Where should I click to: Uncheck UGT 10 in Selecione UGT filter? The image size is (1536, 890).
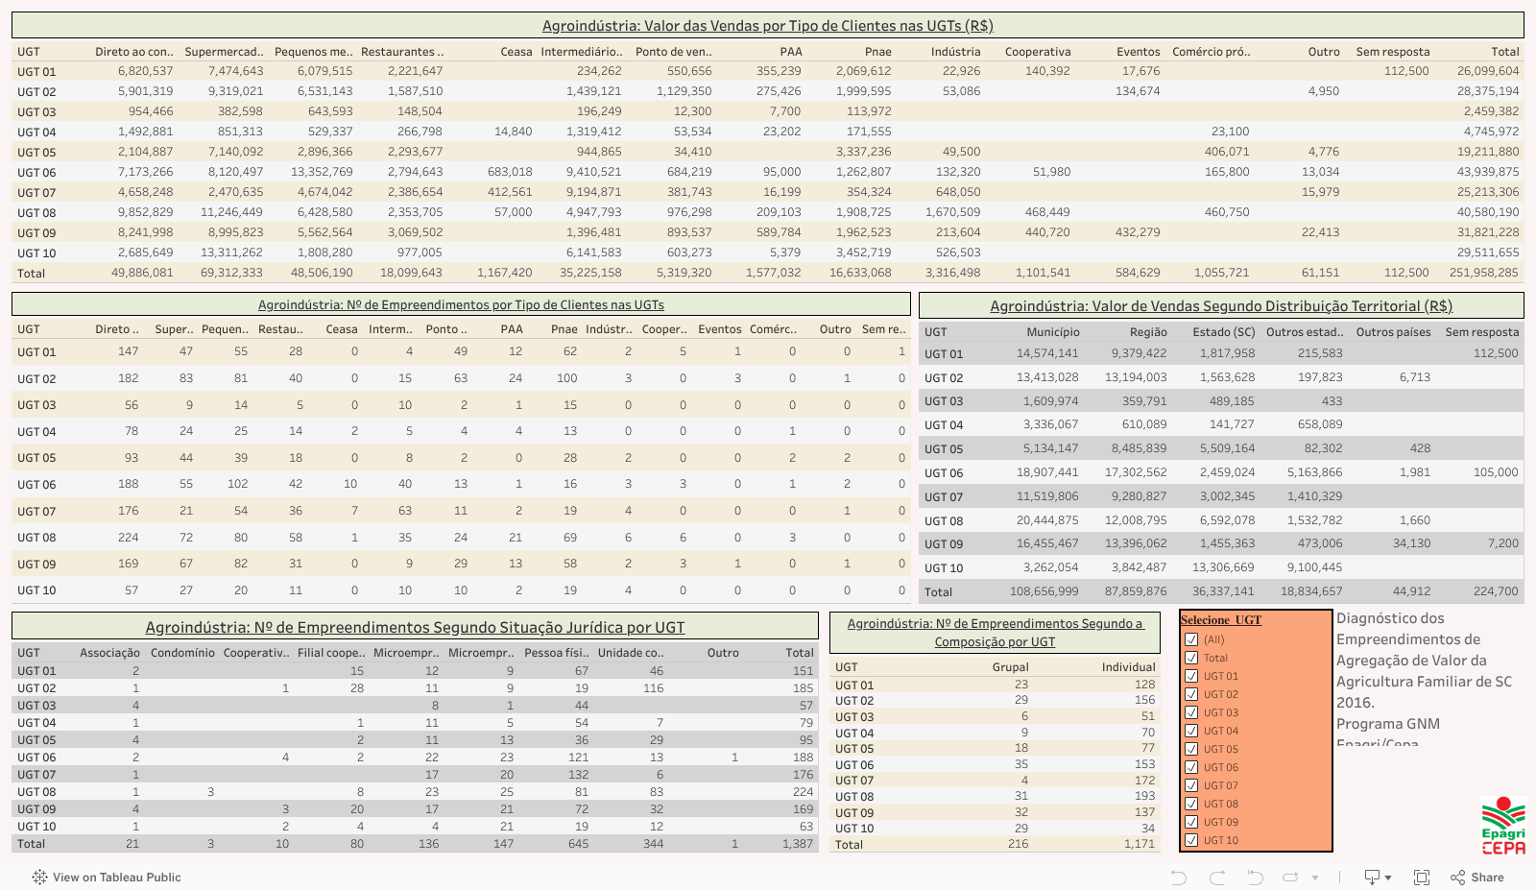click(1191, 840)
